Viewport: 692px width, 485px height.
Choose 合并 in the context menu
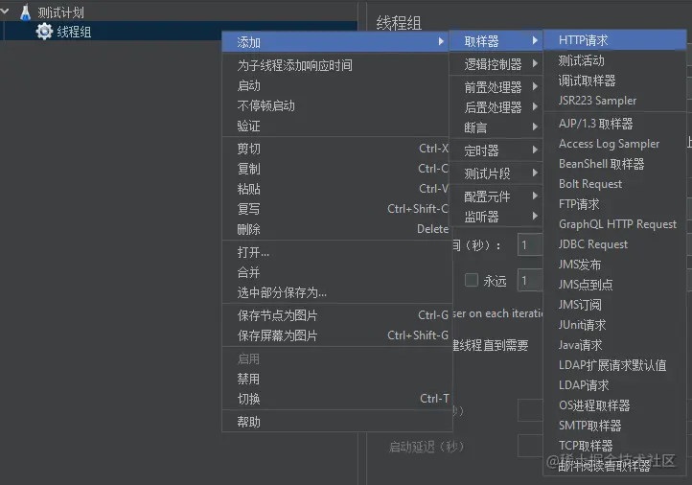click(x=337, y=272)
